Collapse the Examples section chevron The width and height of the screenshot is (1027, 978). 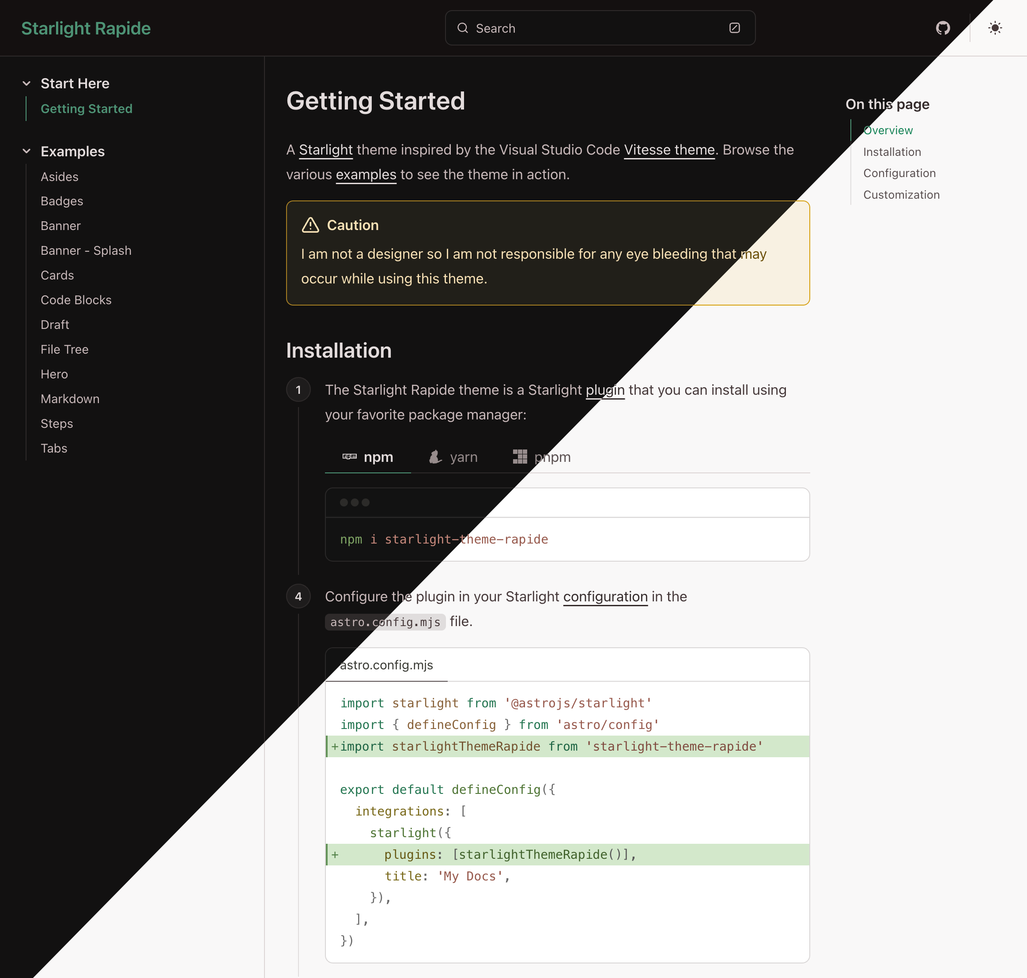(x=27, y=151)
